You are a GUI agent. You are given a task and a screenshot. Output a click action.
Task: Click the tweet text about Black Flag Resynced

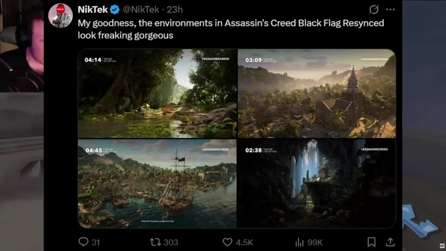point(231,29)
